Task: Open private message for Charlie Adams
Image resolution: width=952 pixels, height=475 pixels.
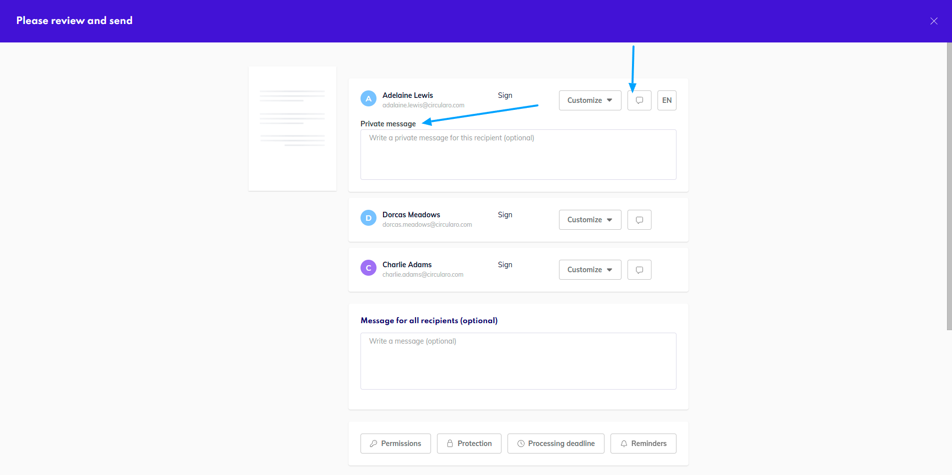Action: click(x=639, y=270)
